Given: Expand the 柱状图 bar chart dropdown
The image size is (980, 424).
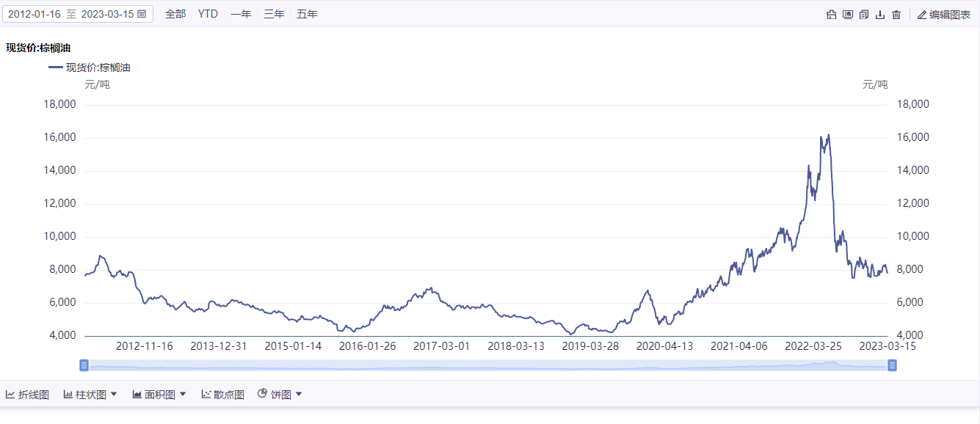Looking at the screenshot, I should 114,395.
